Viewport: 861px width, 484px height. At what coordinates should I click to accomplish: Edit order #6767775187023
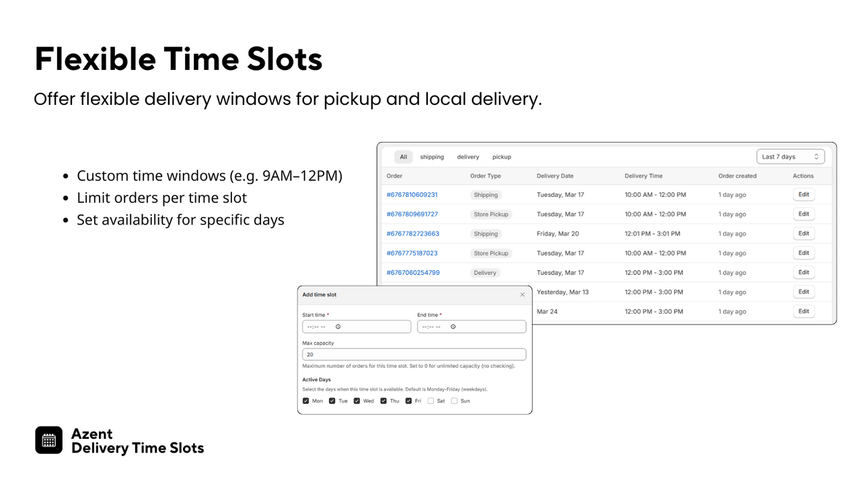(x=804, y=253)
